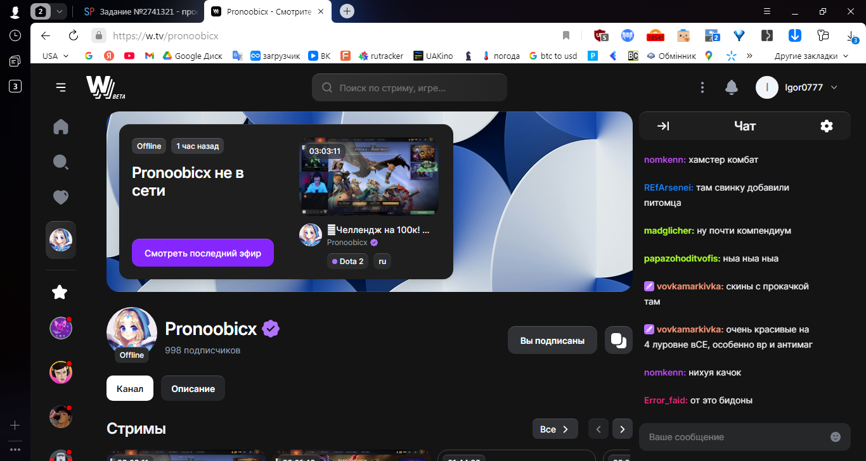The image size is (866, 461).
Task: Click nomkenn username in хамстер комбат message
Action: [x=665, y=160]
